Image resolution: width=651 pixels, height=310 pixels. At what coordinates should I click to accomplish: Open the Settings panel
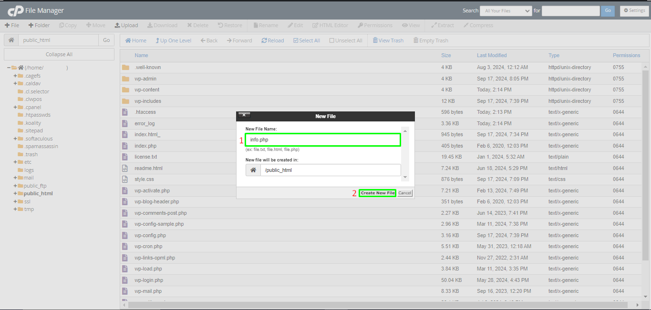tap(634, 10)
